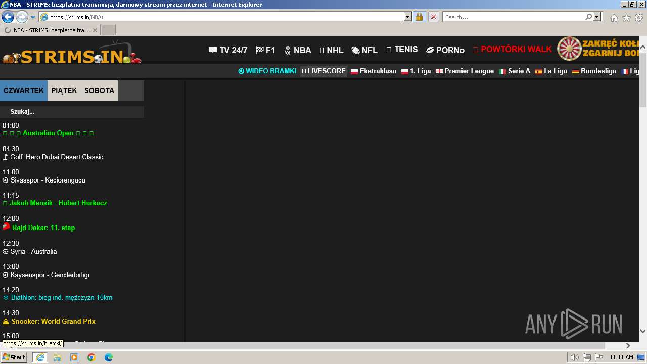Click Internet Explorer taskbar icon

click(40, 357)
